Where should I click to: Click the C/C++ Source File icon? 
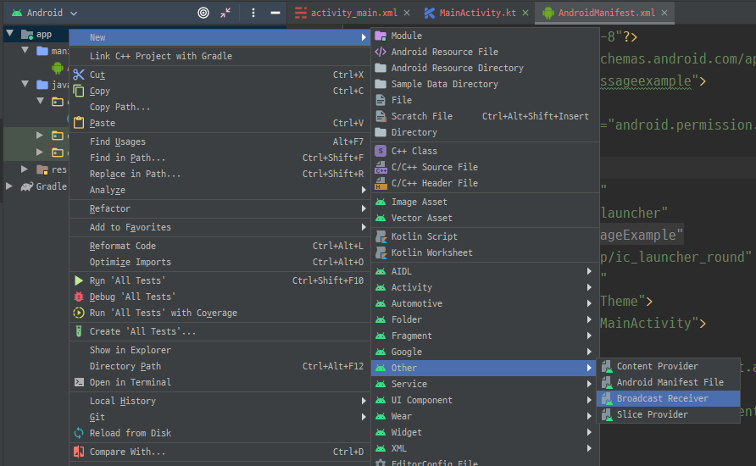(381, 167)
